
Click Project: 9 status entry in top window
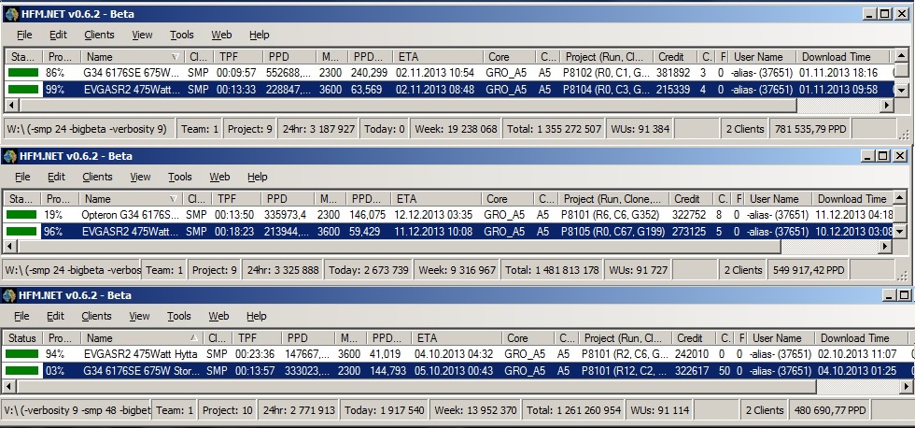(x=250, y=129)
